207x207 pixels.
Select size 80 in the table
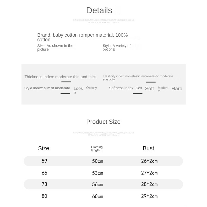click(44, 196)
